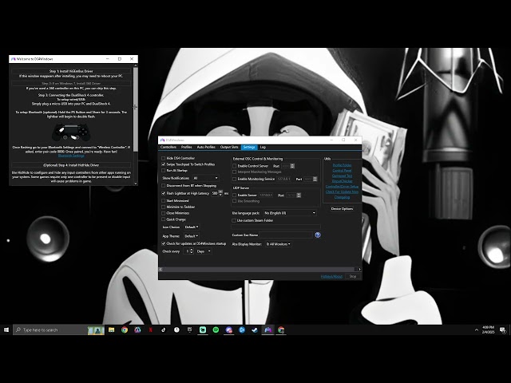
Task: Open the Show Notifications dropdown
Action: (x=205, y=178)
